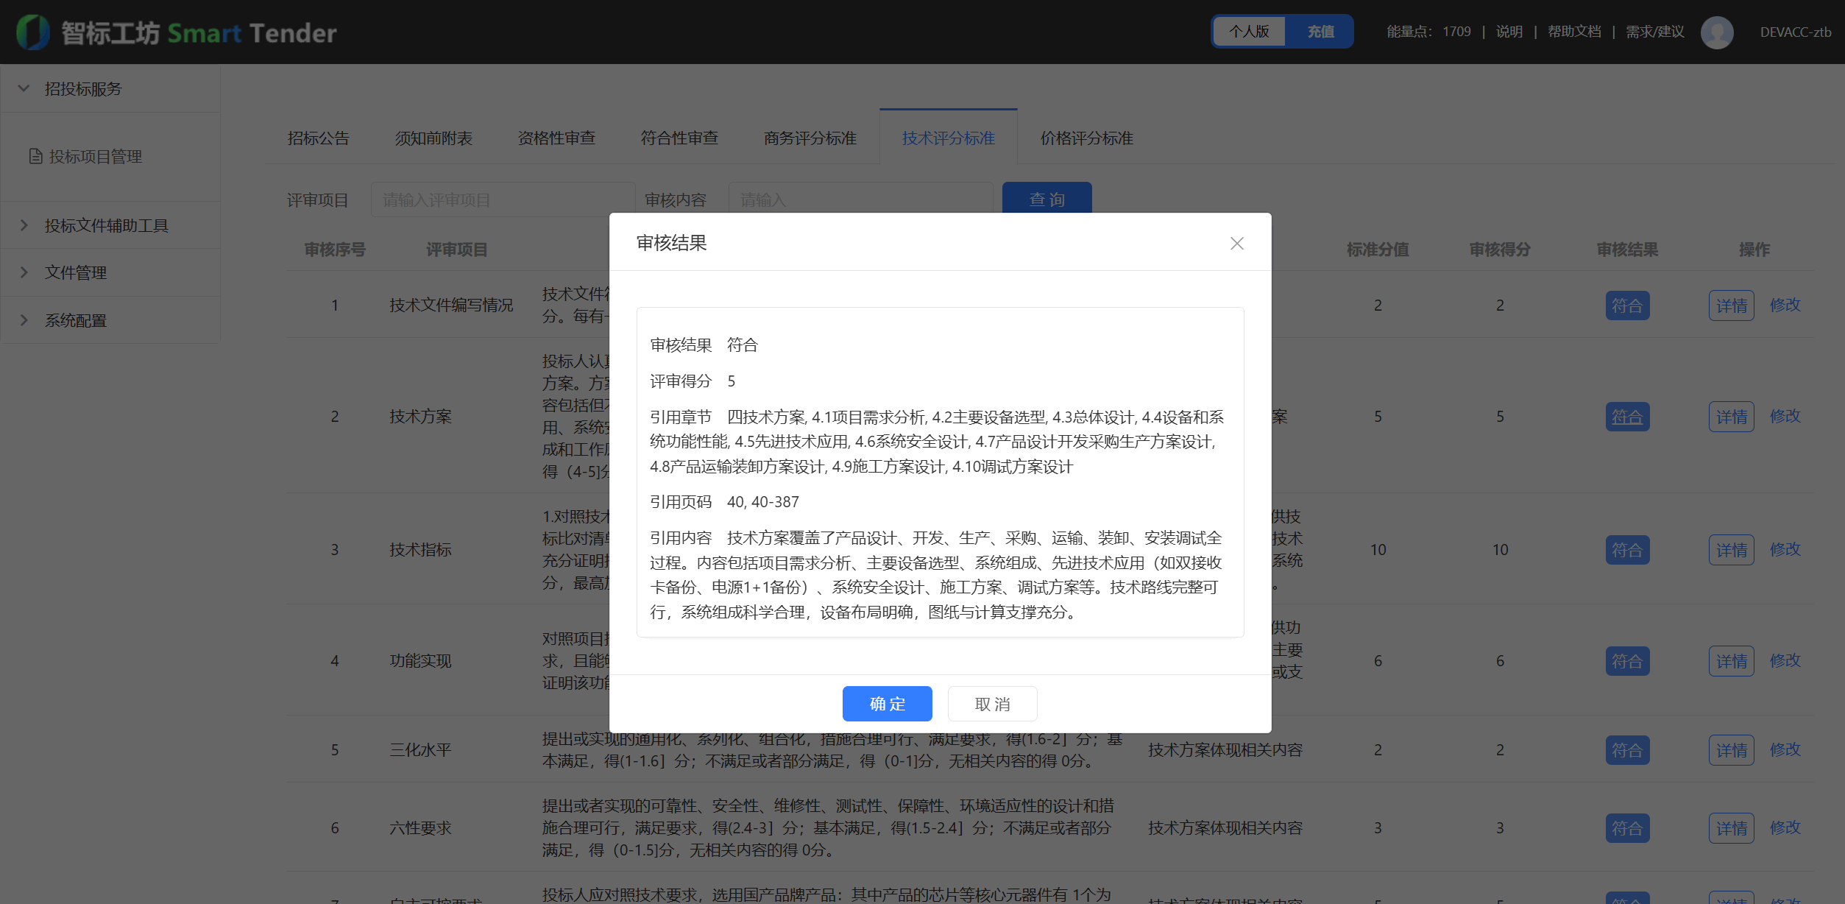This screenshot has width=1845, height=904.
Task: Open the 帮助文档 link
Action: 1574,32
